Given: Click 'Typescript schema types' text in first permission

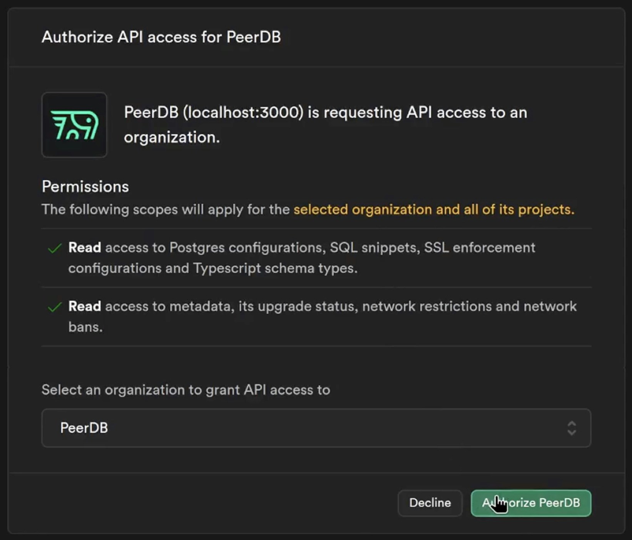Looking at the screenshot, I should coord(275,268).
